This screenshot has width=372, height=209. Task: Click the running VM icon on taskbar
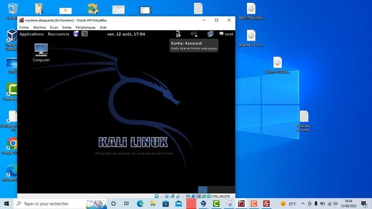tap(241, 204)
